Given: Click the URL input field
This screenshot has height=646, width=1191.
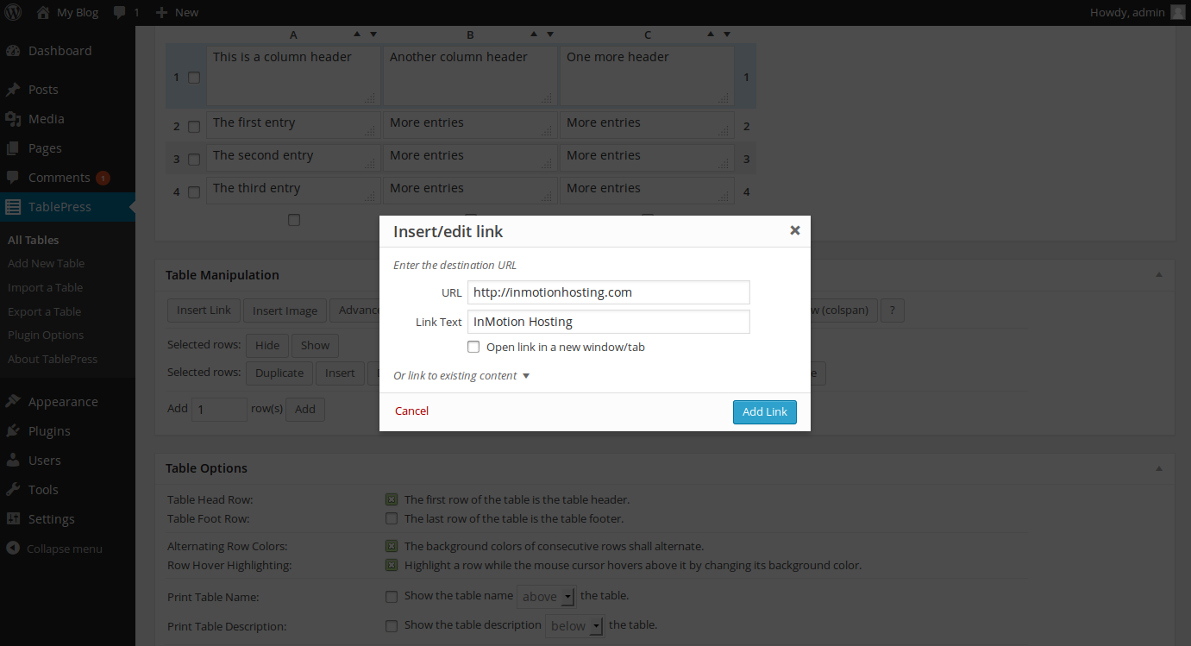Looking at the screenshot, I should click(x=608, y=292).
